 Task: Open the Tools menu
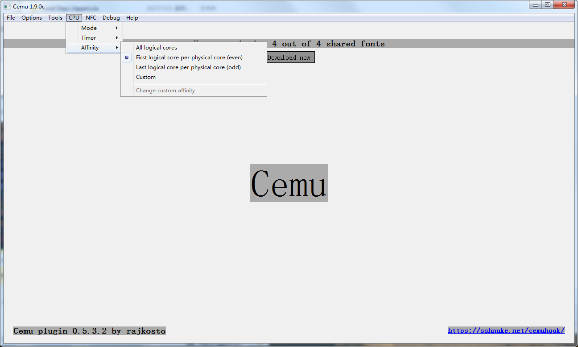[55, 18]
